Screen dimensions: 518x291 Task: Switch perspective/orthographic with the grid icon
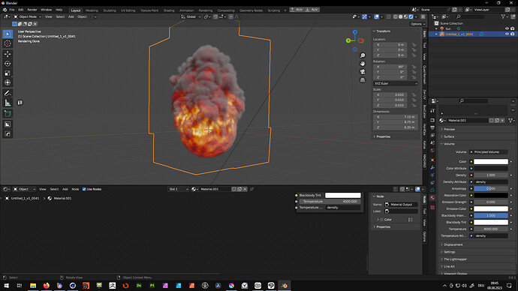pos(363,79)
